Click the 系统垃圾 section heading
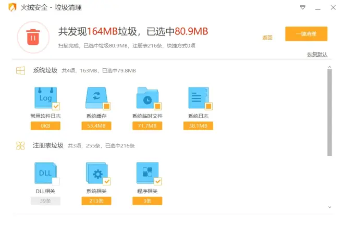The image size is (344, 225). click(45, 70)
